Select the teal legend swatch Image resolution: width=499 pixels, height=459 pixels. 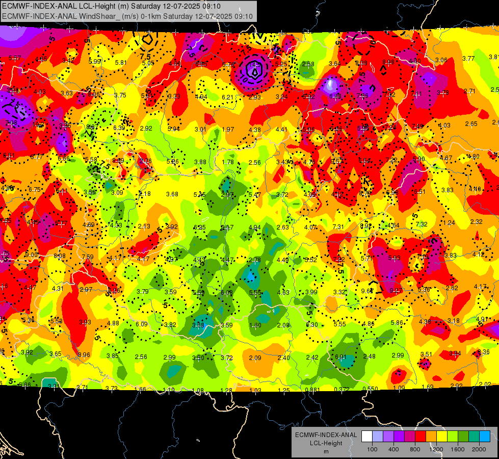coord(474,436)
